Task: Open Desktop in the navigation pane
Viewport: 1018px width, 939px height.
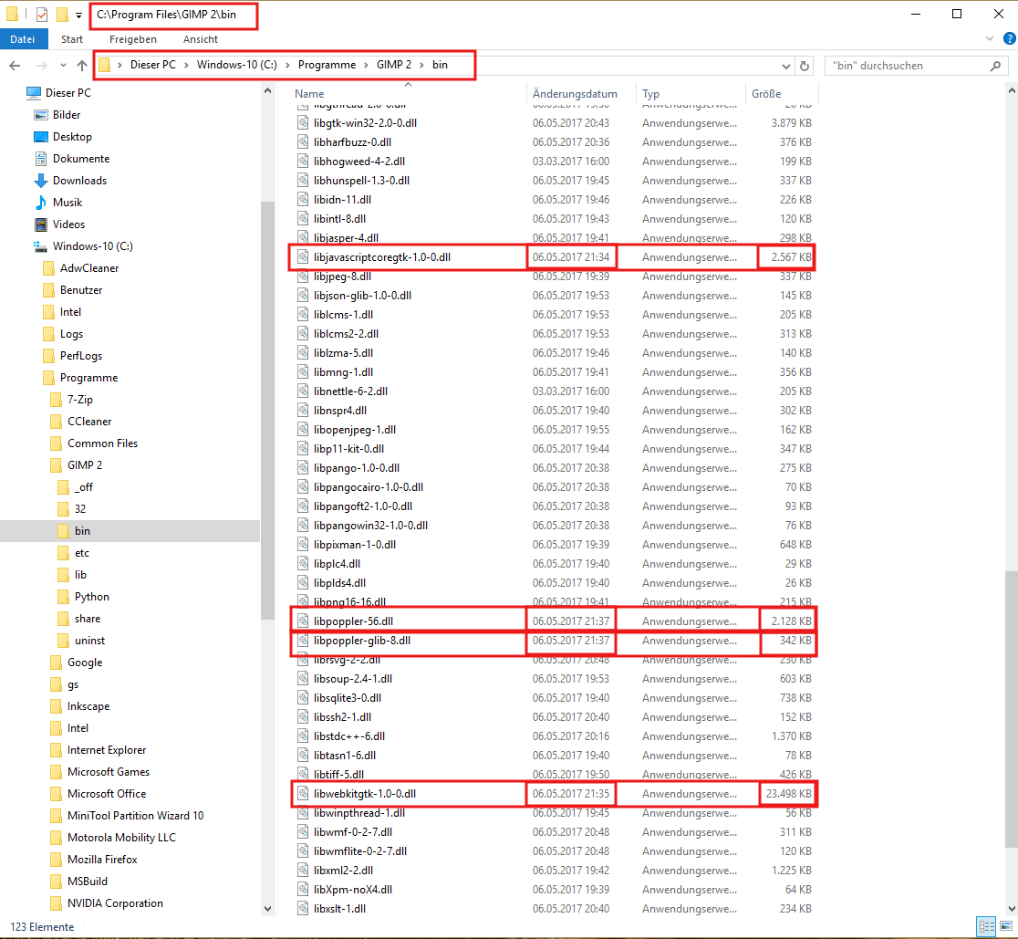Action: coord(72,137)
